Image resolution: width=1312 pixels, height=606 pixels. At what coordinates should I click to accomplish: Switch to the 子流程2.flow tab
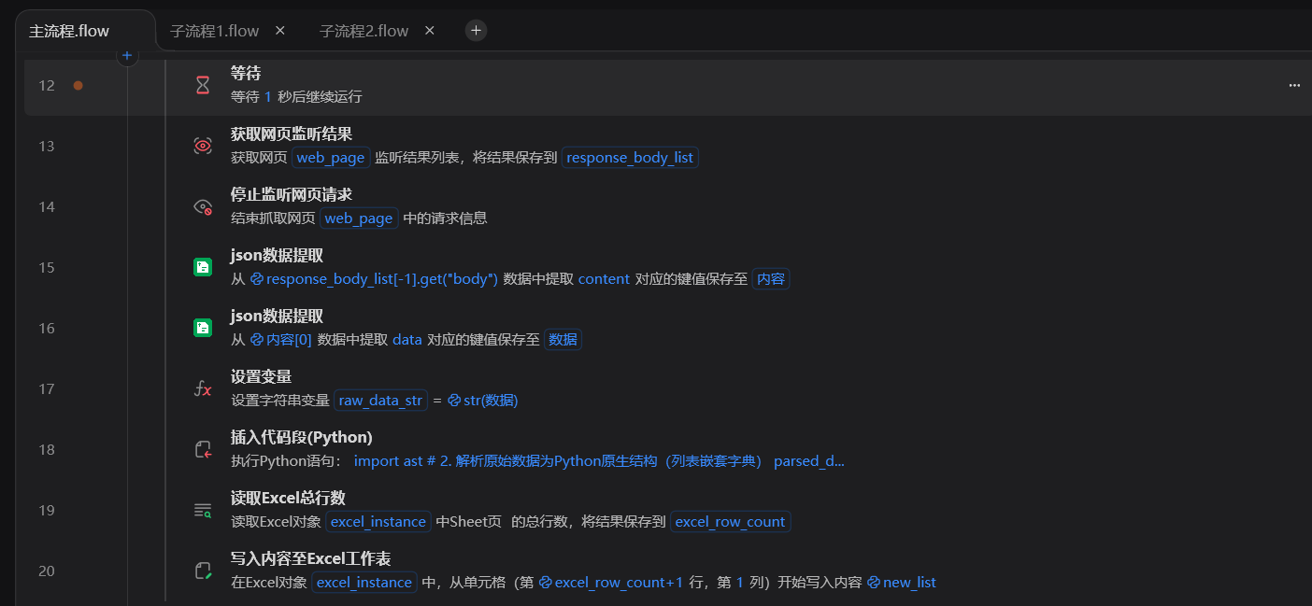click(363, 30)
